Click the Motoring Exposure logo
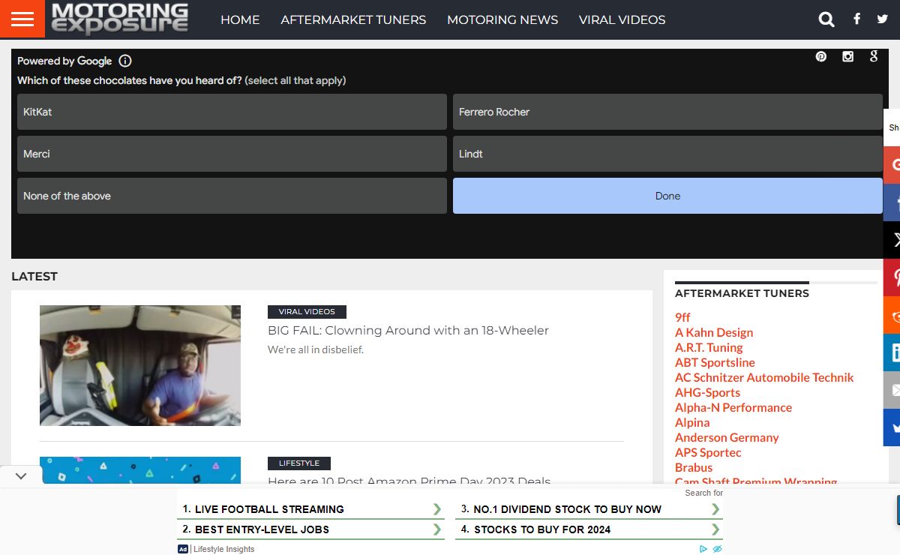The height and width of the screenshot is (555, 900). 120,19
